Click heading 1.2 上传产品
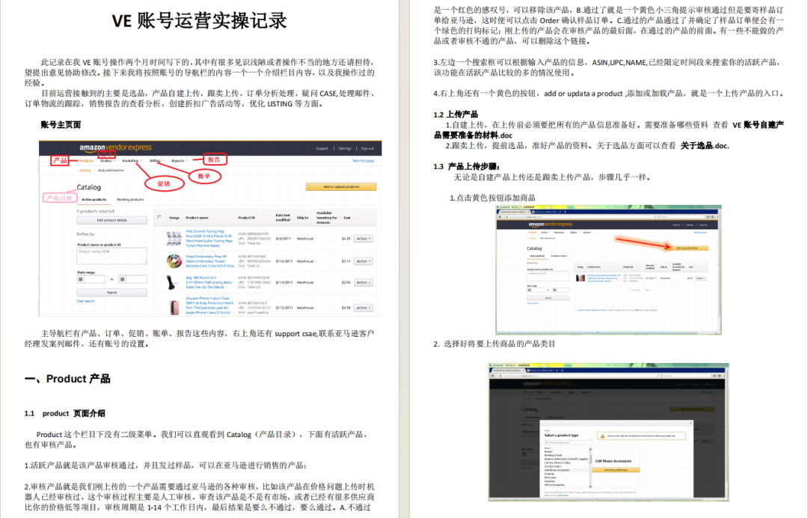 [x=456, y=115]
